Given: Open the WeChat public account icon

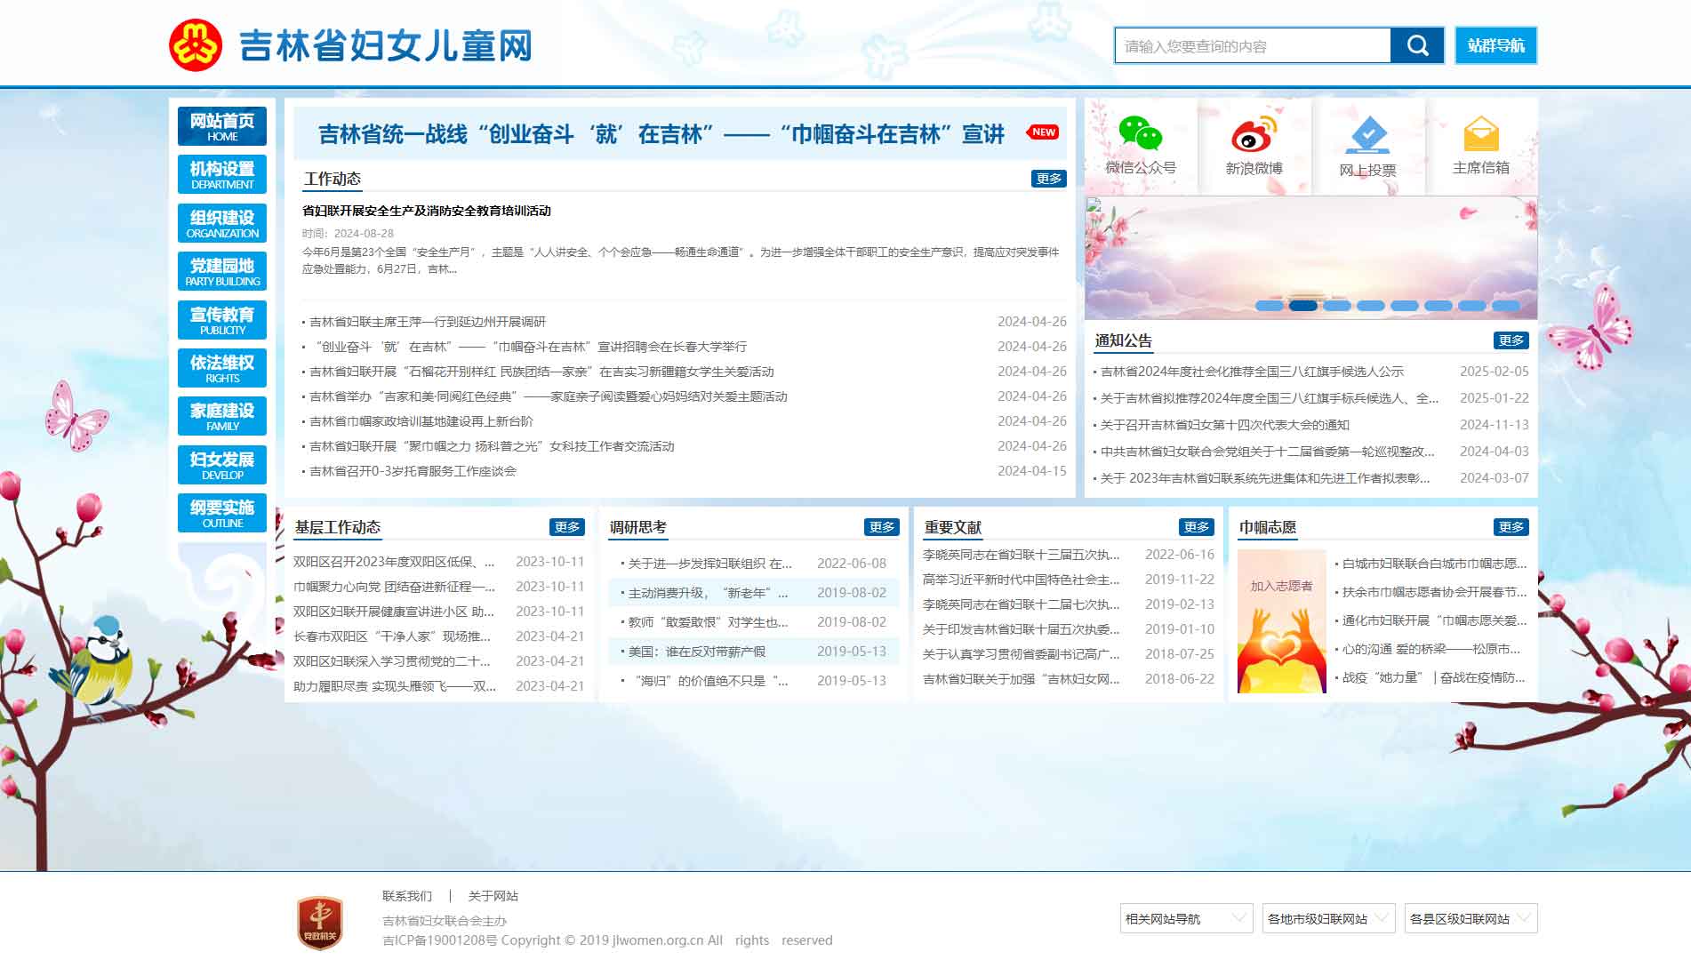Looking at the screenshot, I should coord(1140,133).
